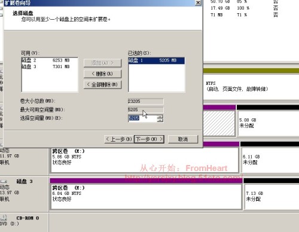Select 磁盘 2 in the available list
299x232 pixels.
[x=50, y=60]
